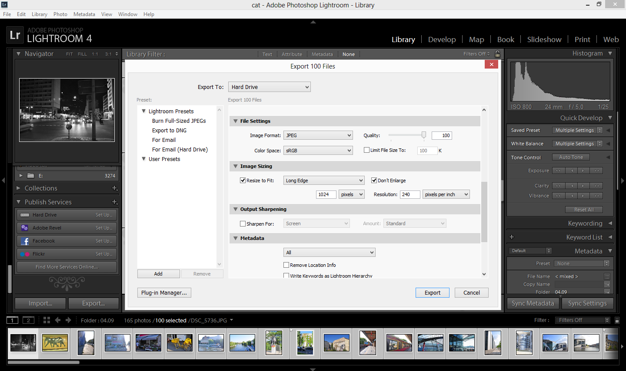Toggle Don't Enlarge checkbox

(374, 180)
